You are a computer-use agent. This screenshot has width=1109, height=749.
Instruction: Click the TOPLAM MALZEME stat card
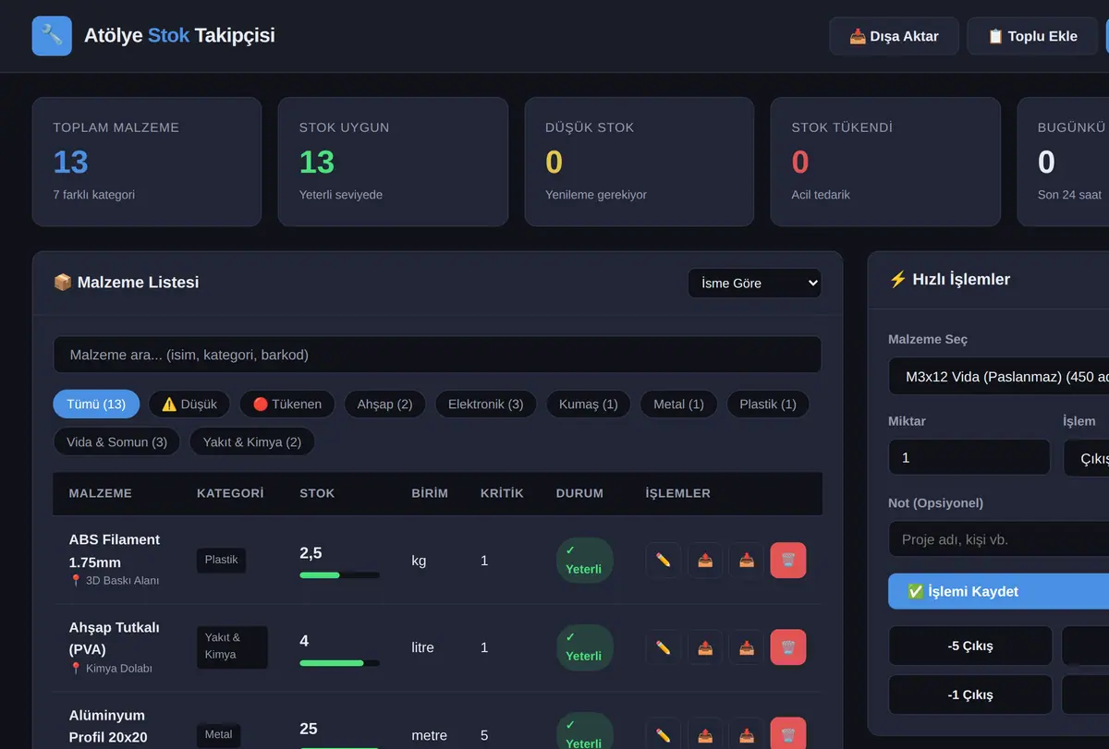pos(147,162)
